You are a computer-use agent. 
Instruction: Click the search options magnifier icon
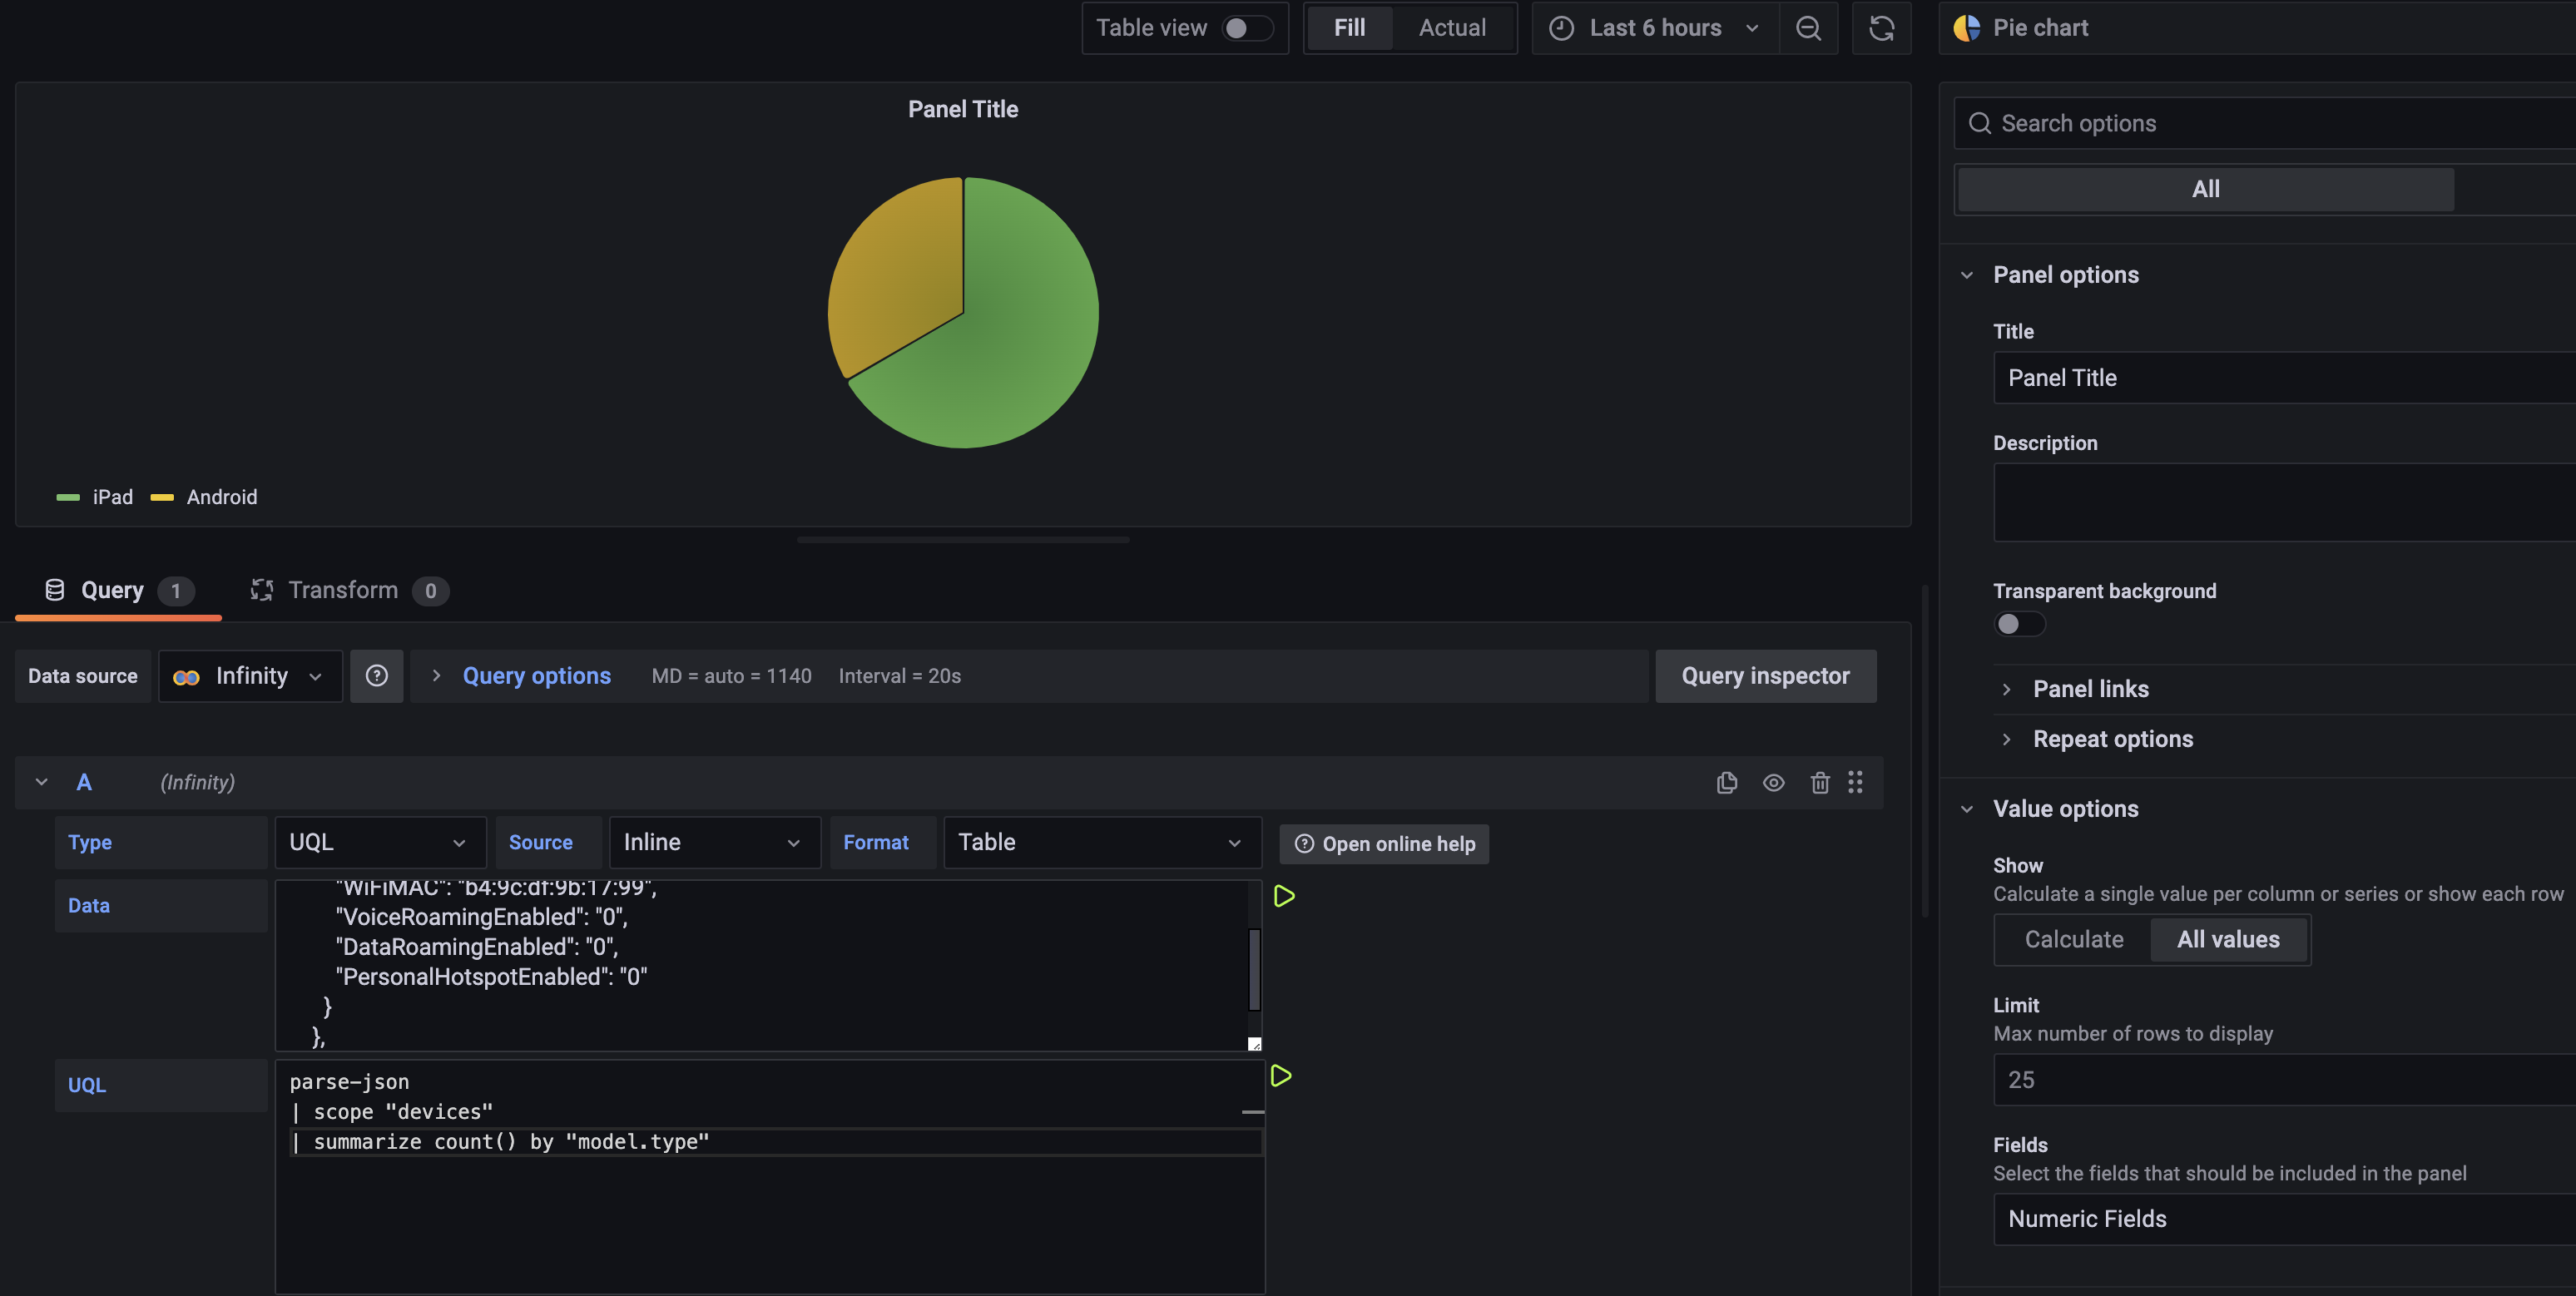[x=1980, y=123]
